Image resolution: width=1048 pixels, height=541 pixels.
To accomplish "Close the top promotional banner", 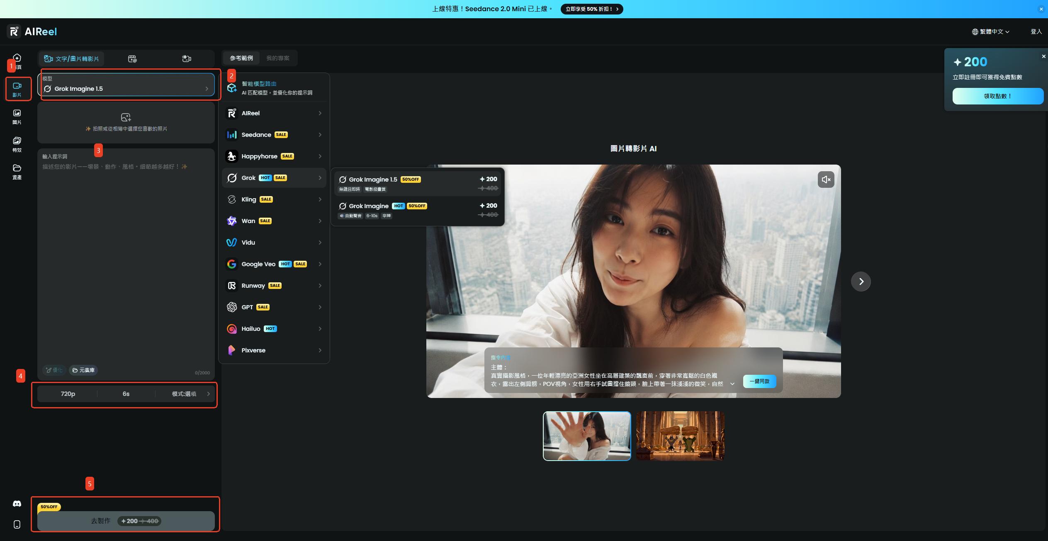I will pos(1041,9).
